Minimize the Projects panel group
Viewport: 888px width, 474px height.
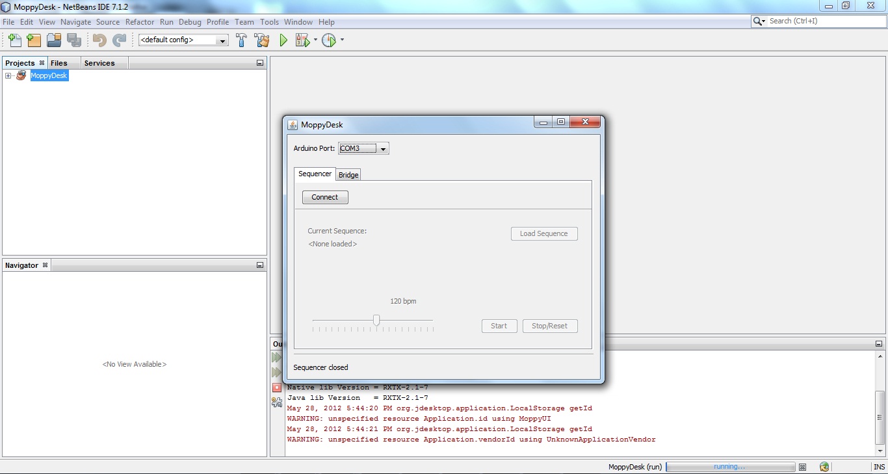click(x=260, y=63)
